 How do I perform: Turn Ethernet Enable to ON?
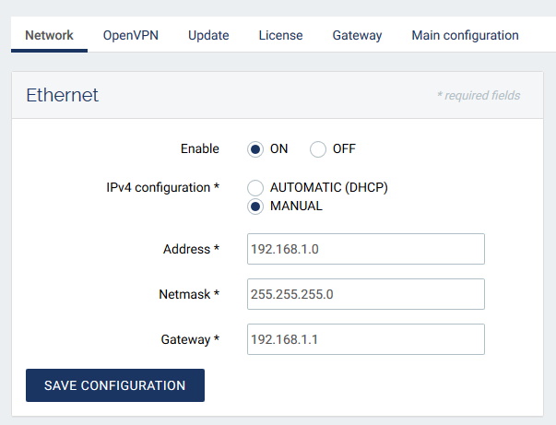(255, 148)
